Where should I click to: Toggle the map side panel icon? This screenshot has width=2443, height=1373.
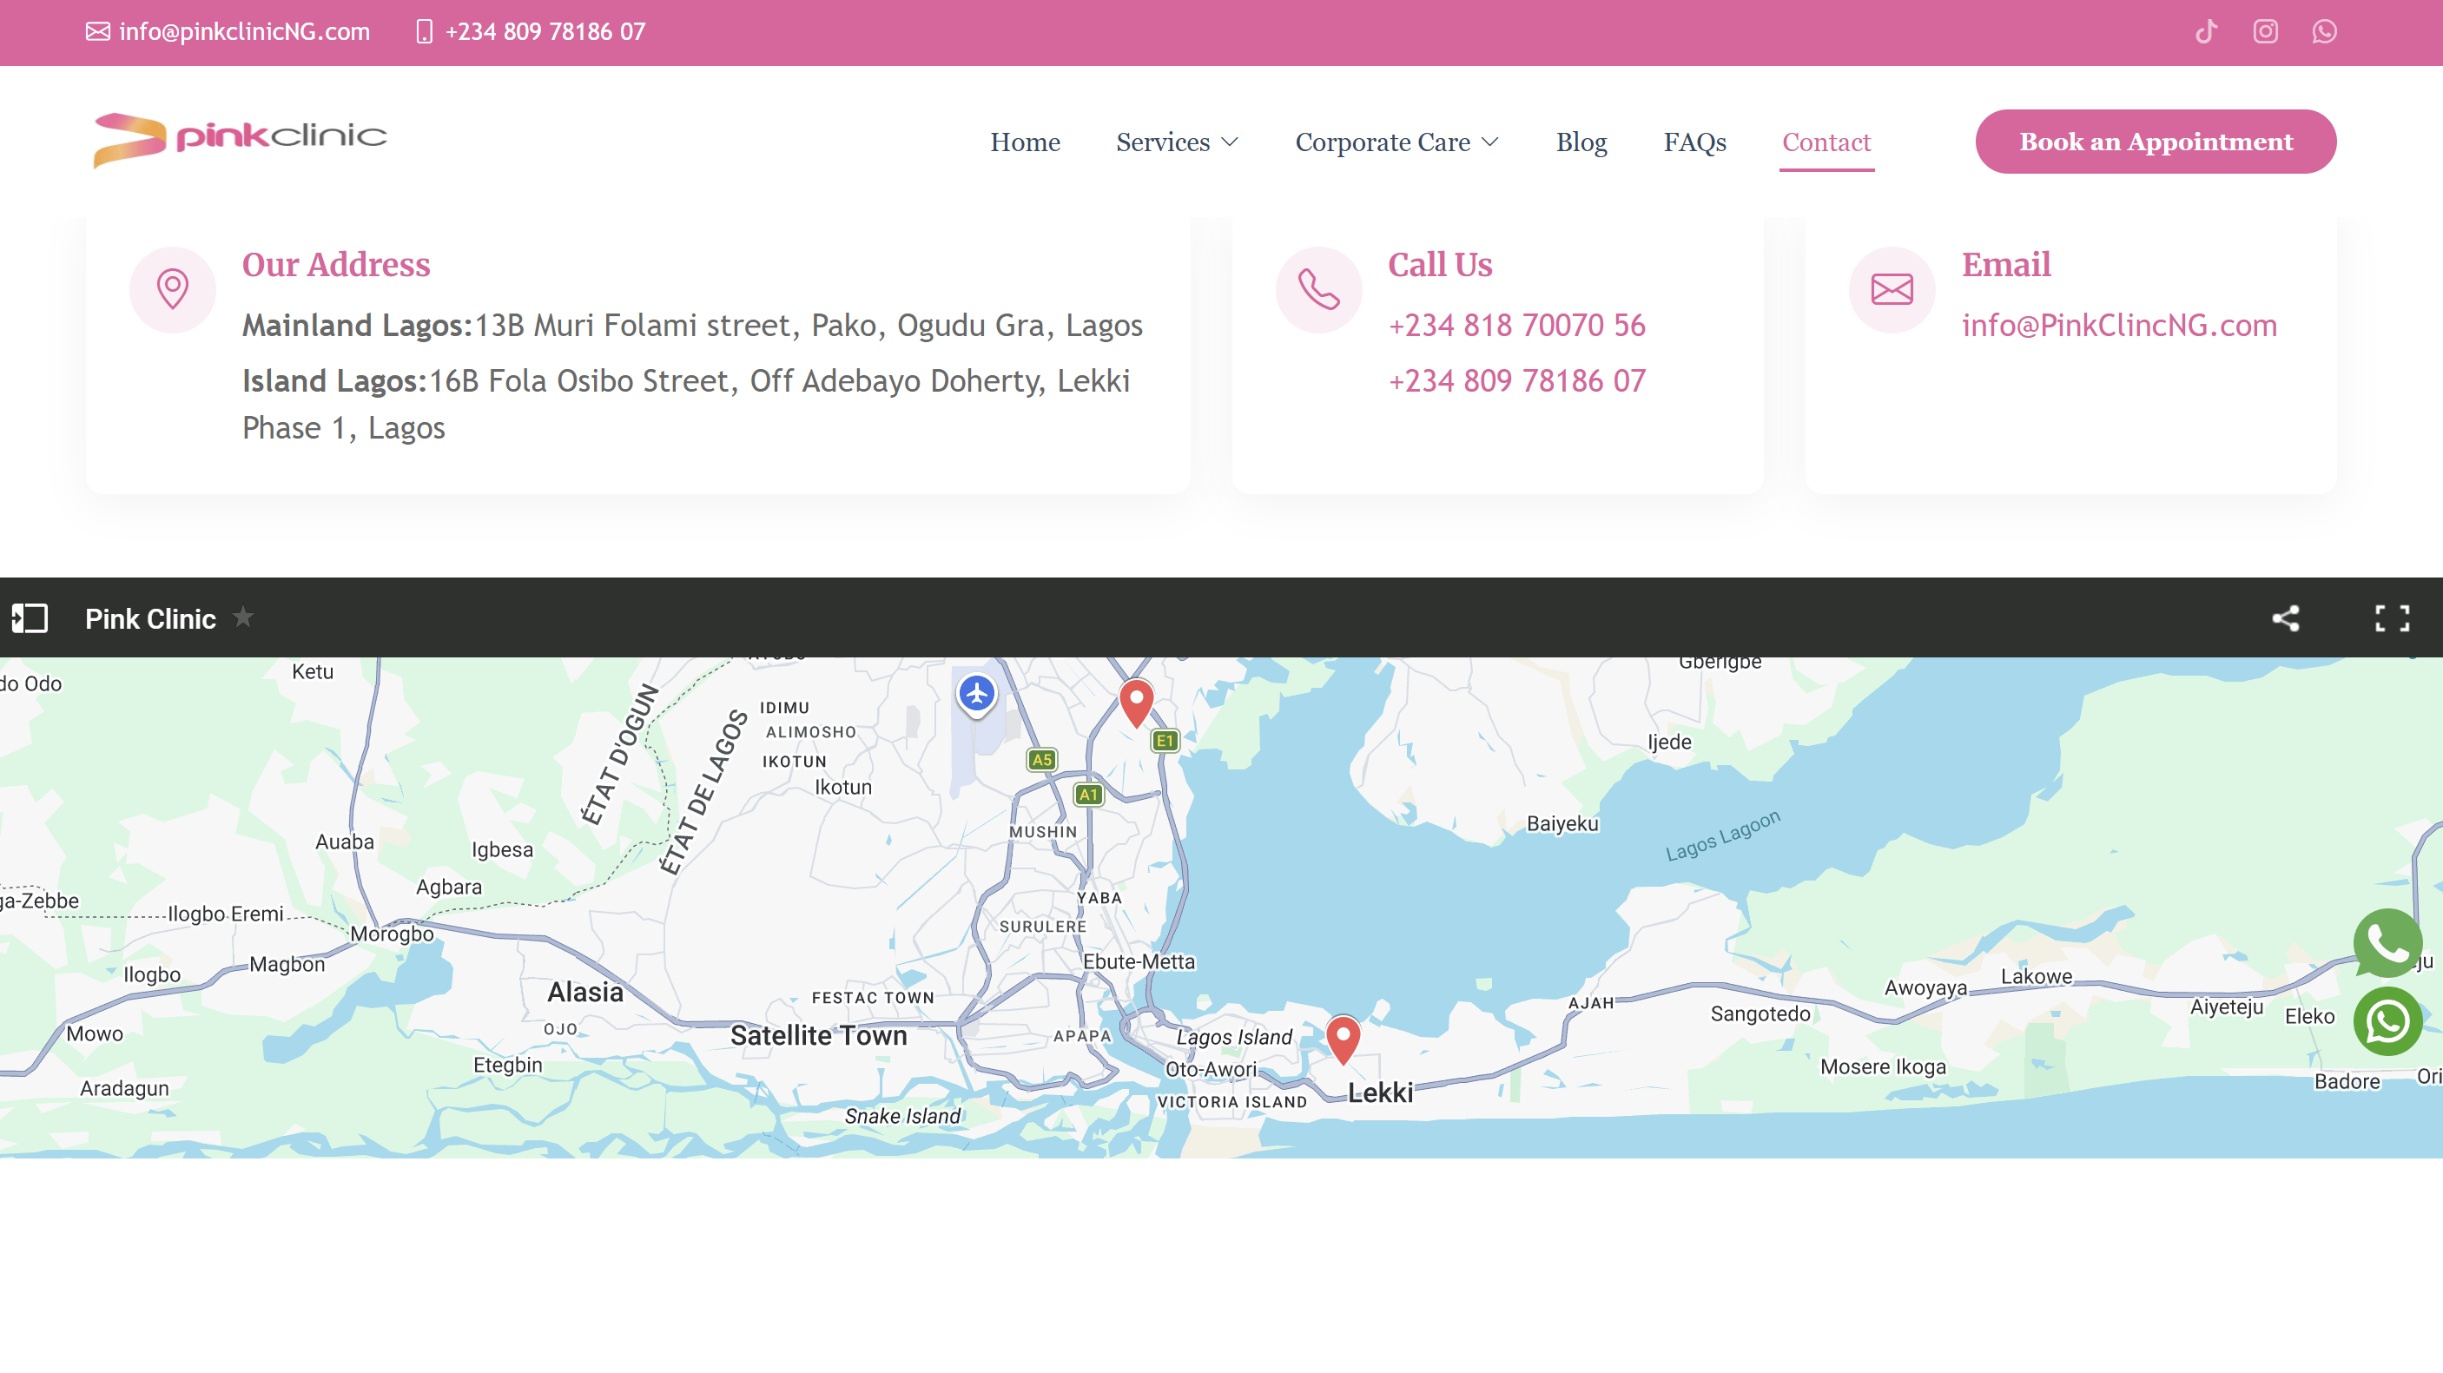(30, 618)
